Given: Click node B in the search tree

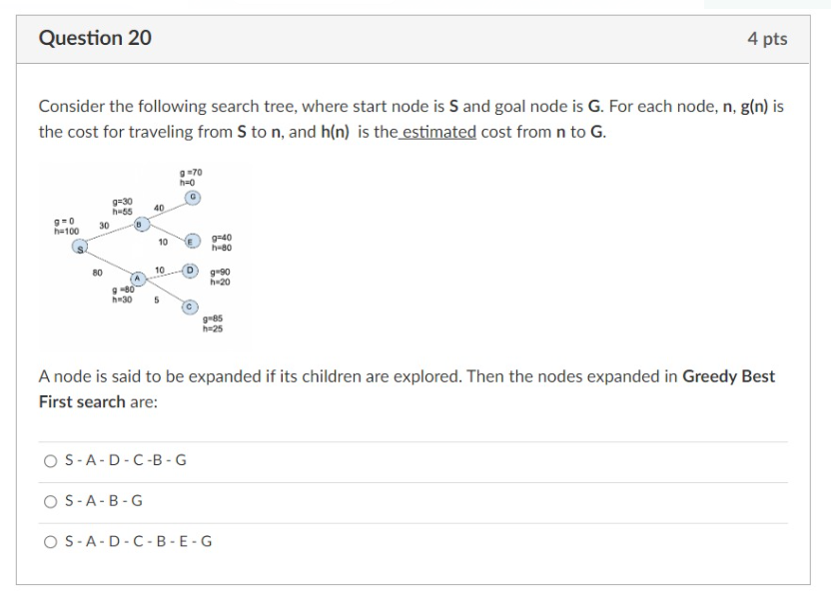Looking at the screenshot, I should [140, 225].
